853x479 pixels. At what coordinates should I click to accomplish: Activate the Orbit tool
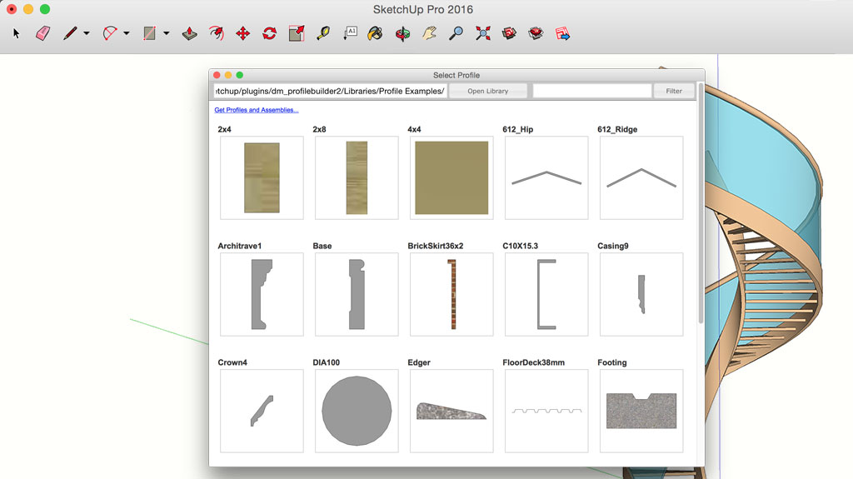pyautogui.click(x=402, y=34)
